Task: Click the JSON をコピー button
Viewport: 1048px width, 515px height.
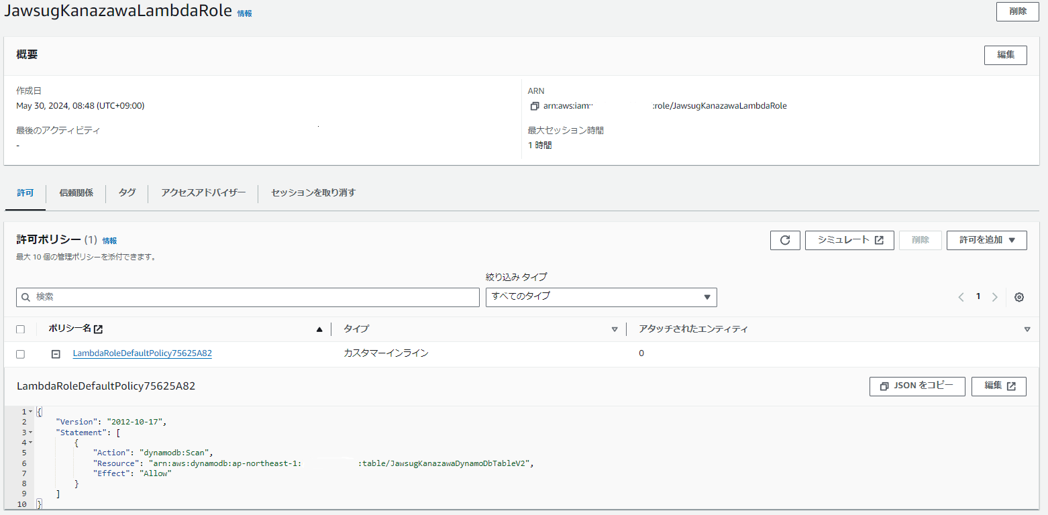Action: tap(917, 386)
